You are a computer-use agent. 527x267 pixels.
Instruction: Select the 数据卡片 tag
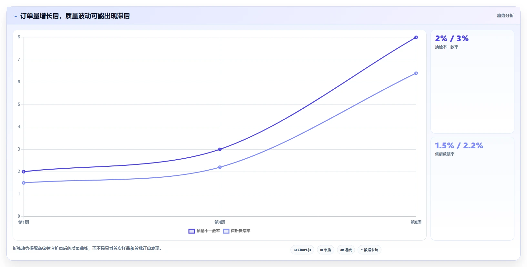(x=370, y=250)
